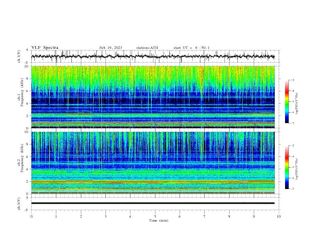The width and height of the screenshot is (314, 243).
Task: Click the 'ch.3(V)' axis label
Action: [x=19, y=204]
